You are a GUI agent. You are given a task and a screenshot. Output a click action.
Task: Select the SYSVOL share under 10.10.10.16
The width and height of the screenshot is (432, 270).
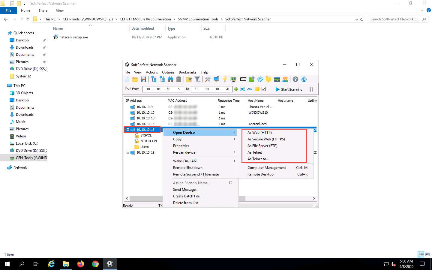coord(146,135)
